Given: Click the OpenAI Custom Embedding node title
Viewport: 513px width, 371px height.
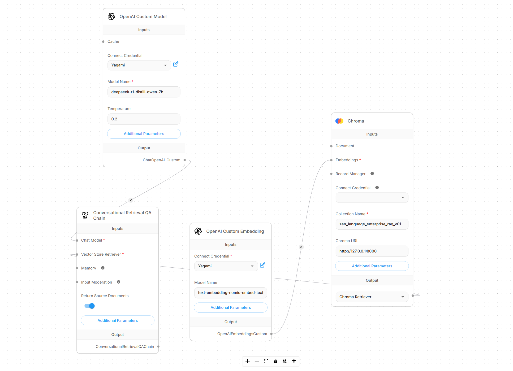Looking at the screenshot, I should click(x=235, y=231).
